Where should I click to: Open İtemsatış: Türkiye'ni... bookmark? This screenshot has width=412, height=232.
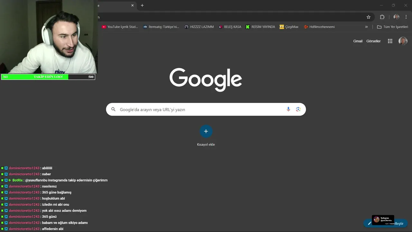tap(161, 27)
